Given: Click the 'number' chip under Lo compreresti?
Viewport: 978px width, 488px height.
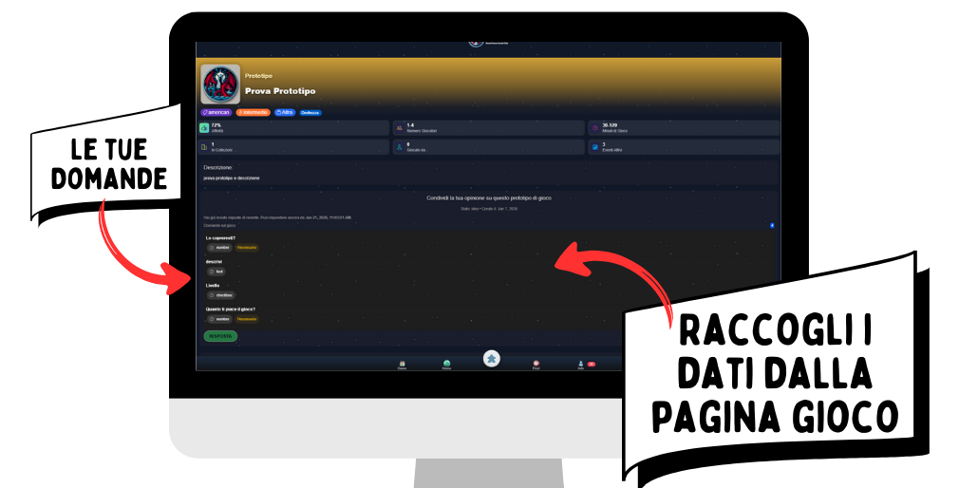Looking at the screenshot, I should pyautogui.click(x=219, y=247).
